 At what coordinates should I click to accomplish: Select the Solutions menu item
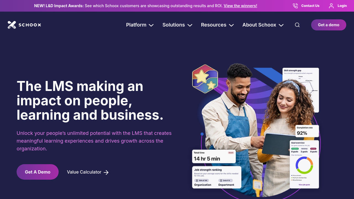click(174, 25)
